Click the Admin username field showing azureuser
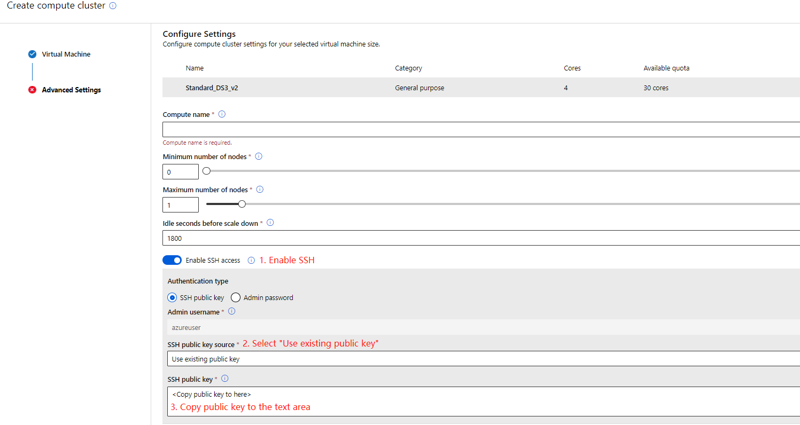Screen dimensions: 800x425 pyautogui.click(x=483, y=327)
